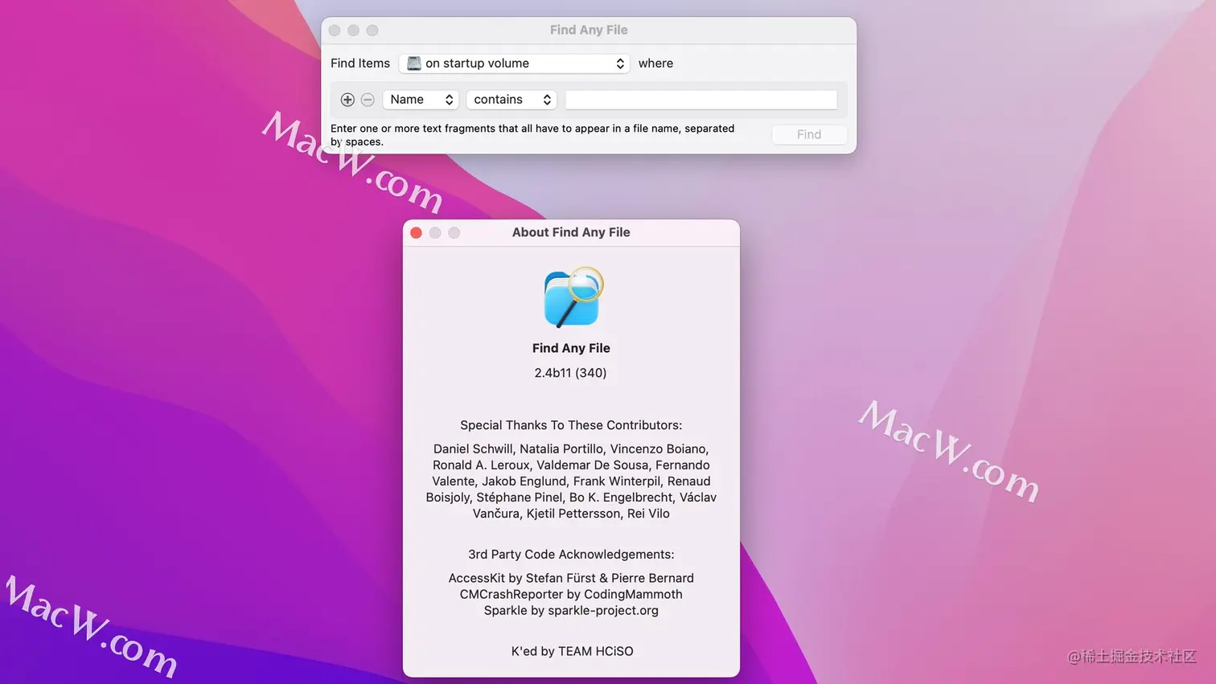
Task: Click the 'Find Items' label
Action: (x=360, y=63)
